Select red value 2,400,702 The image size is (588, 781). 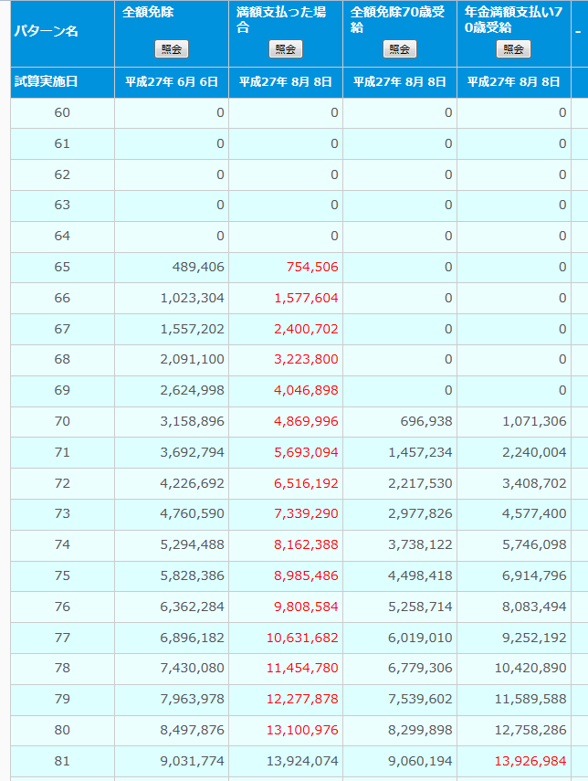306,329
